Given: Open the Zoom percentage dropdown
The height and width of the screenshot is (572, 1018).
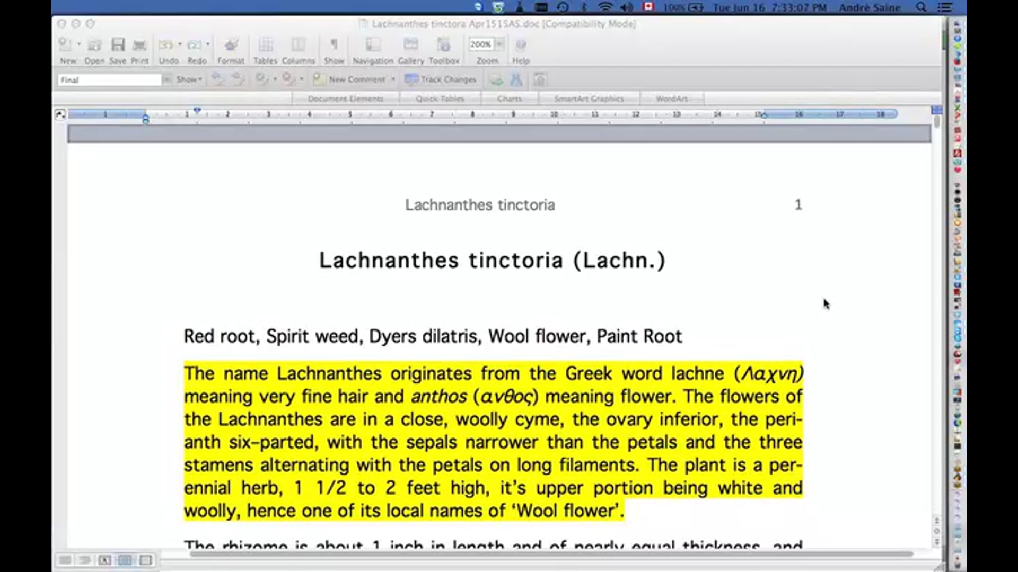Looking at the screenshot, I should [x=499, y=44].
